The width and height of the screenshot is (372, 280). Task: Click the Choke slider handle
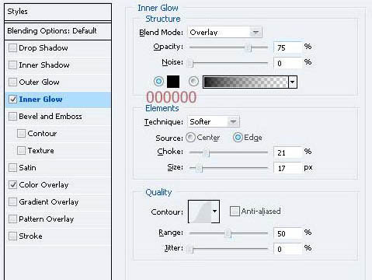pos(207,152)
